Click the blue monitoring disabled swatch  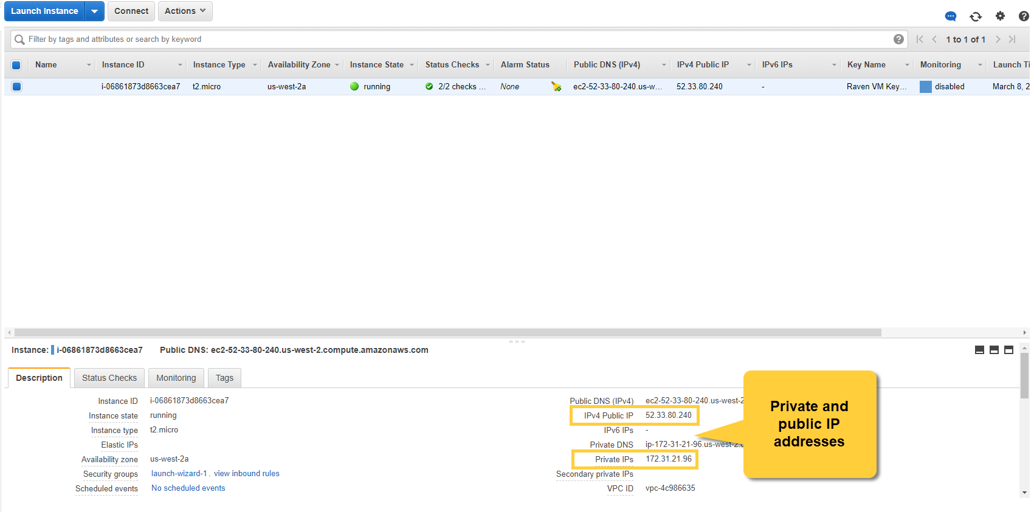click(x=926, y=86)
